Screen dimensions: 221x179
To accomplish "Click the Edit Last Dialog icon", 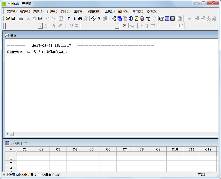I will click(61, 18).
